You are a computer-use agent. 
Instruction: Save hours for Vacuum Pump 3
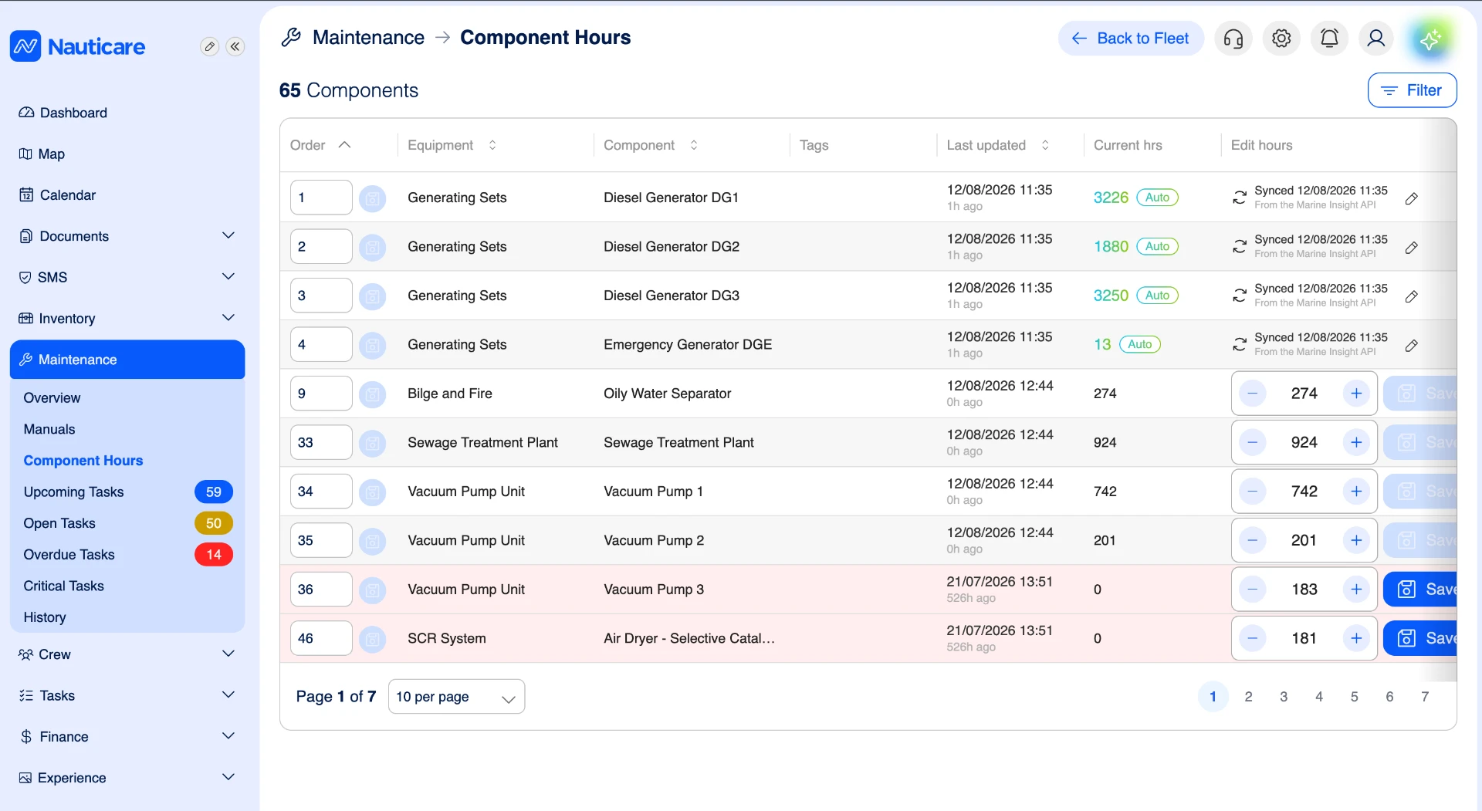pos(1420,590)
